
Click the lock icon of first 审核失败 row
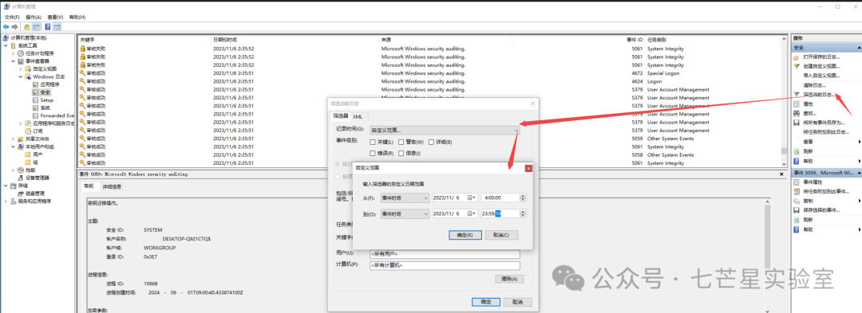pos(82,49)
